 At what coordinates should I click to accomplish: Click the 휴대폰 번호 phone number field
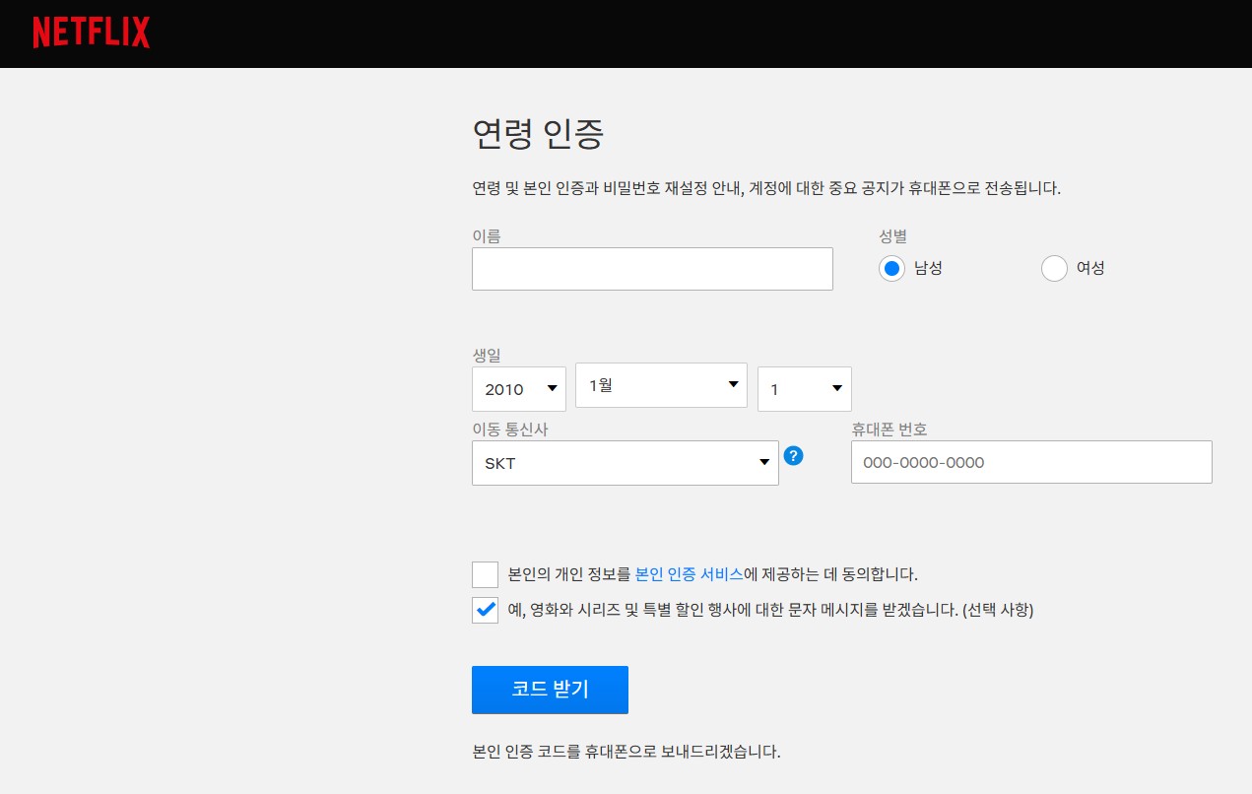tap(1030, 462)
